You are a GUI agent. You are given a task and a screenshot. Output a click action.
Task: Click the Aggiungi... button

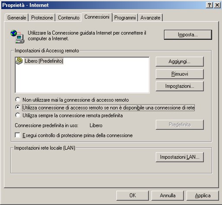click(180, 61)
